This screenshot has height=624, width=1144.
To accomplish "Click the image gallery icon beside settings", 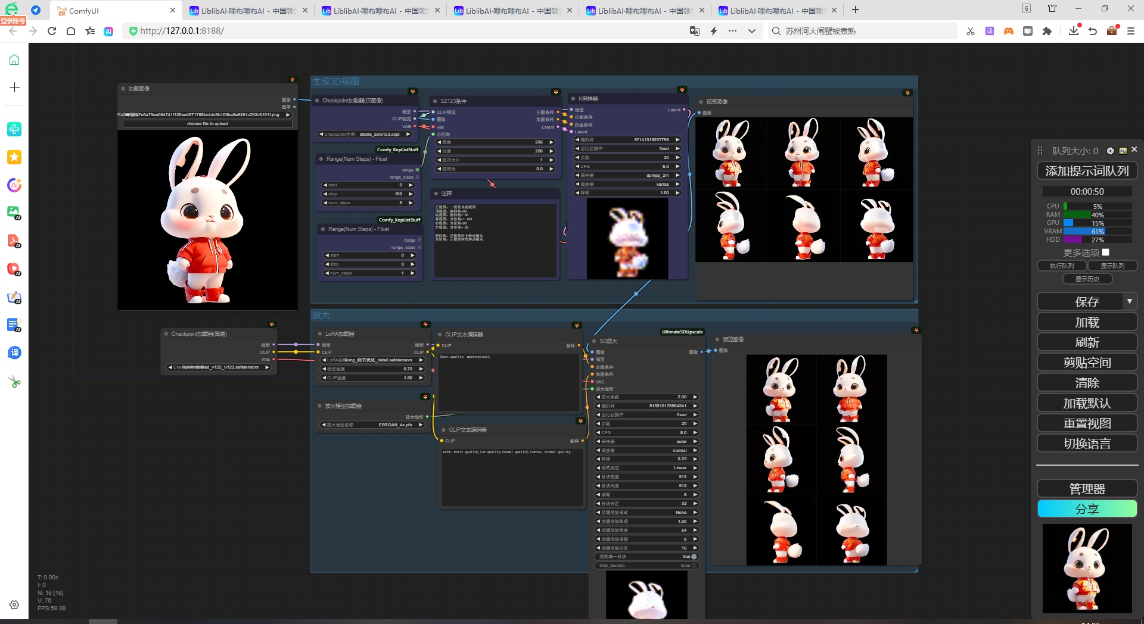I will click(x=1123, y=151).
